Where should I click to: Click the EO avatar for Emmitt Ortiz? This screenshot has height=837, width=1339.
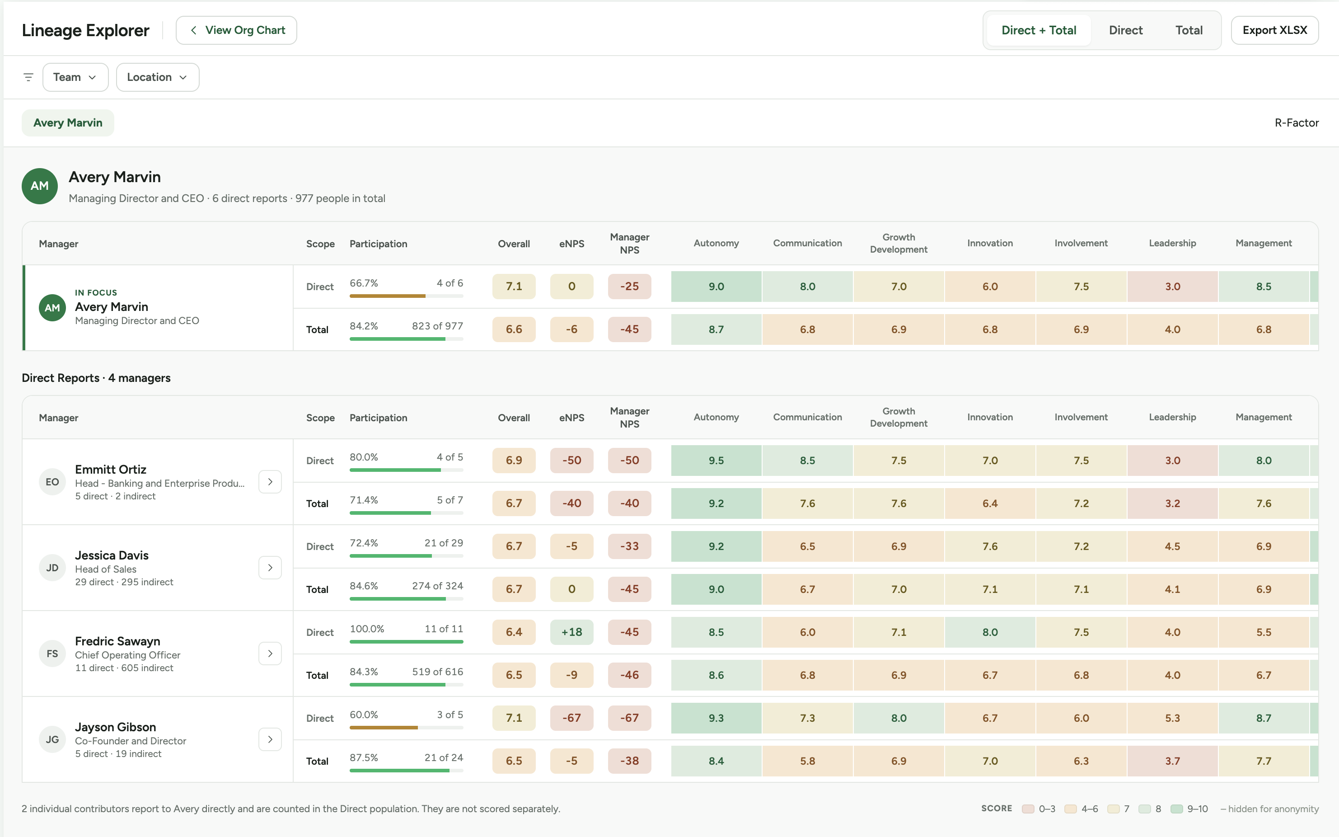point(52,482)
